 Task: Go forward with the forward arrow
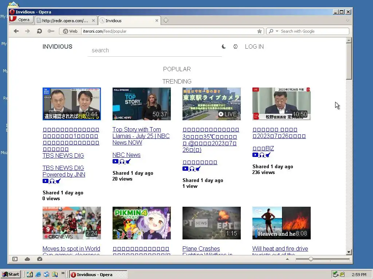point(27,31)
